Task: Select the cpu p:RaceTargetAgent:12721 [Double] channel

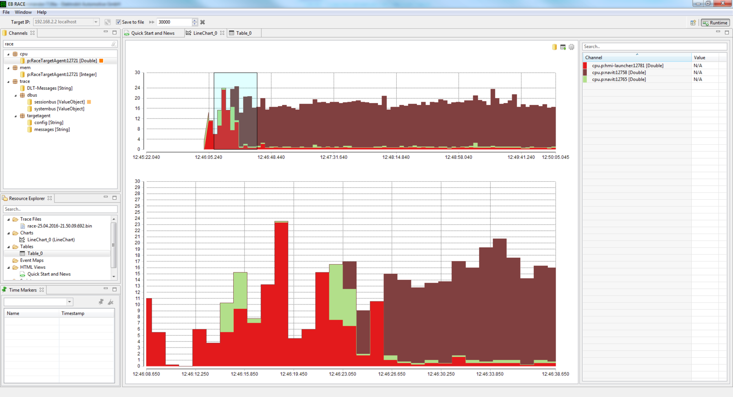Action: 62,60
